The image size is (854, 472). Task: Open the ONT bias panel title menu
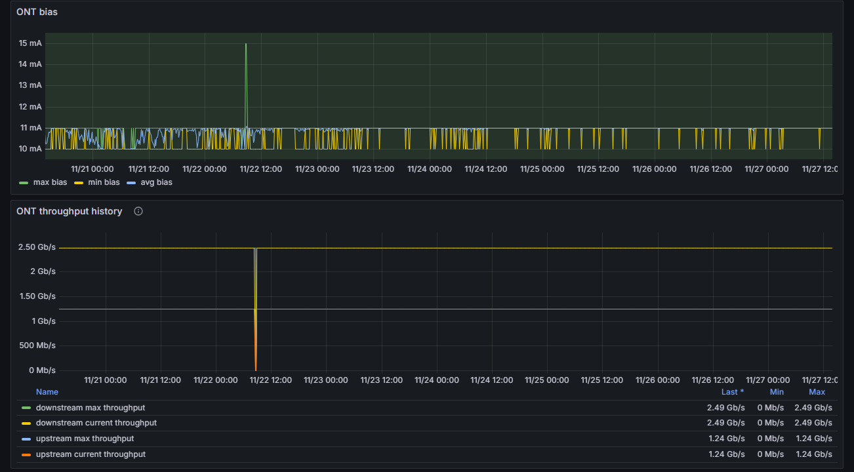[x=37, y=12]
